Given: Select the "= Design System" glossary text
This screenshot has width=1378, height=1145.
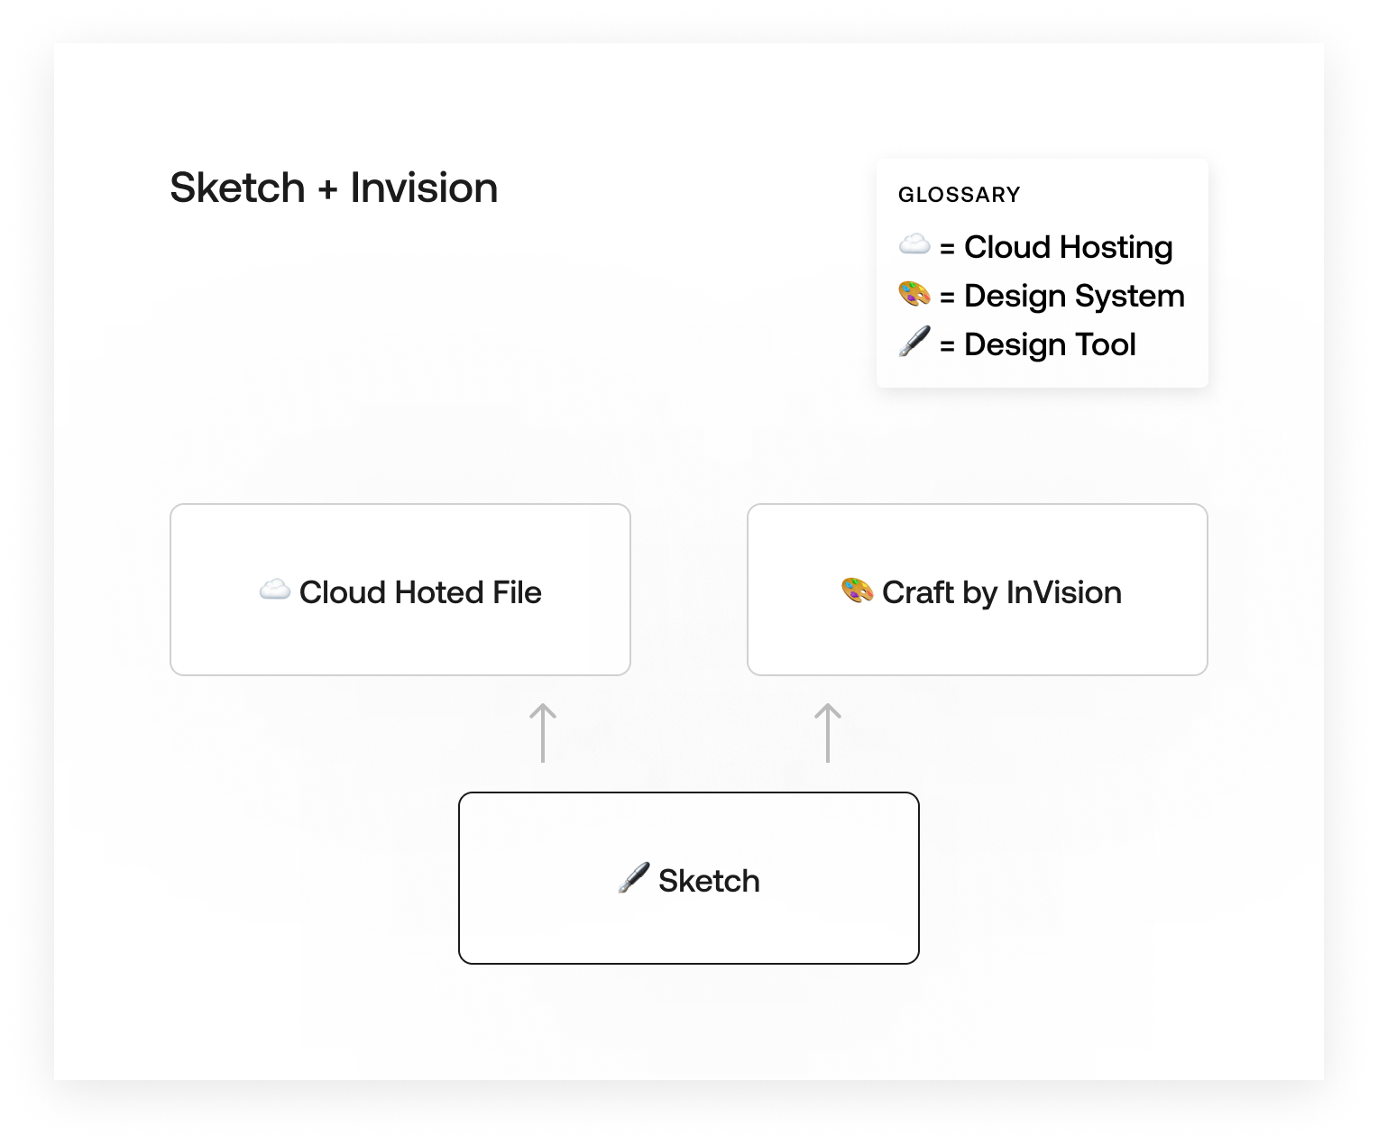Looking at the screenshot, I should click(x=1062, y=296).
